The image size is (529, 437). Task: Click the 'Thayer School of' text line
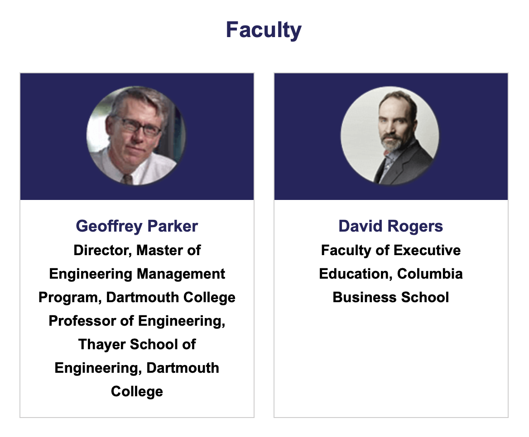pyautogui.click(x=137, y=344)
